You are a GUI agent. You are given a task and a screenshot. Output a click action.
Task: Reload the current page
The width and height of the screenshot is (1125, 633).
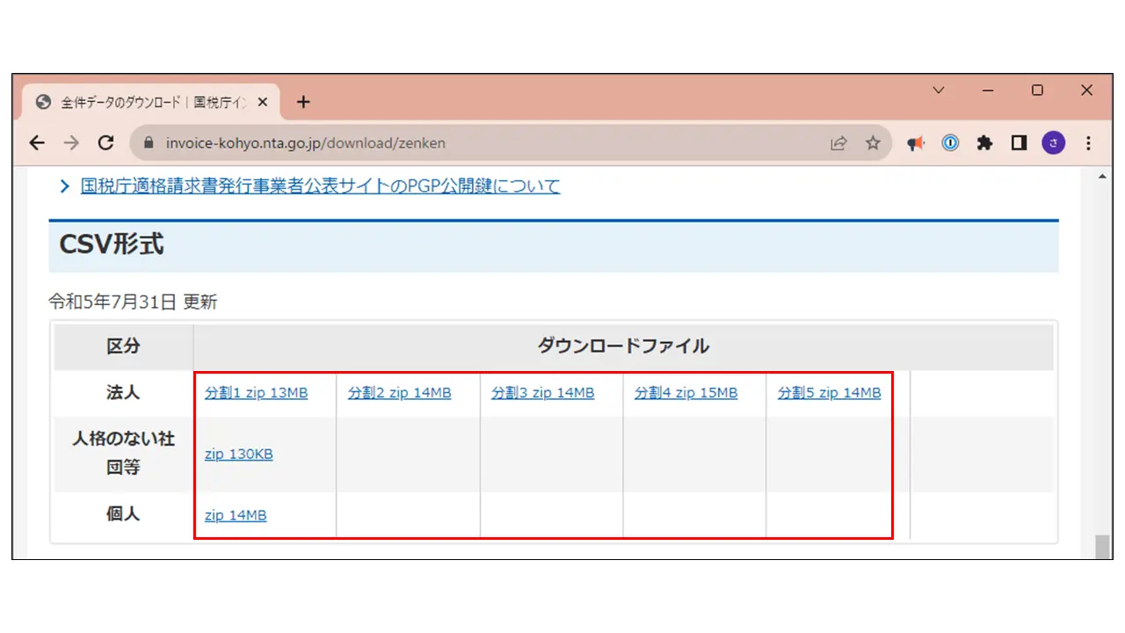point(105,142)
